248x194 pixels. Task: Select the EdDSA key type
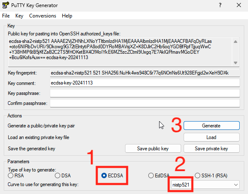point(159,176)
